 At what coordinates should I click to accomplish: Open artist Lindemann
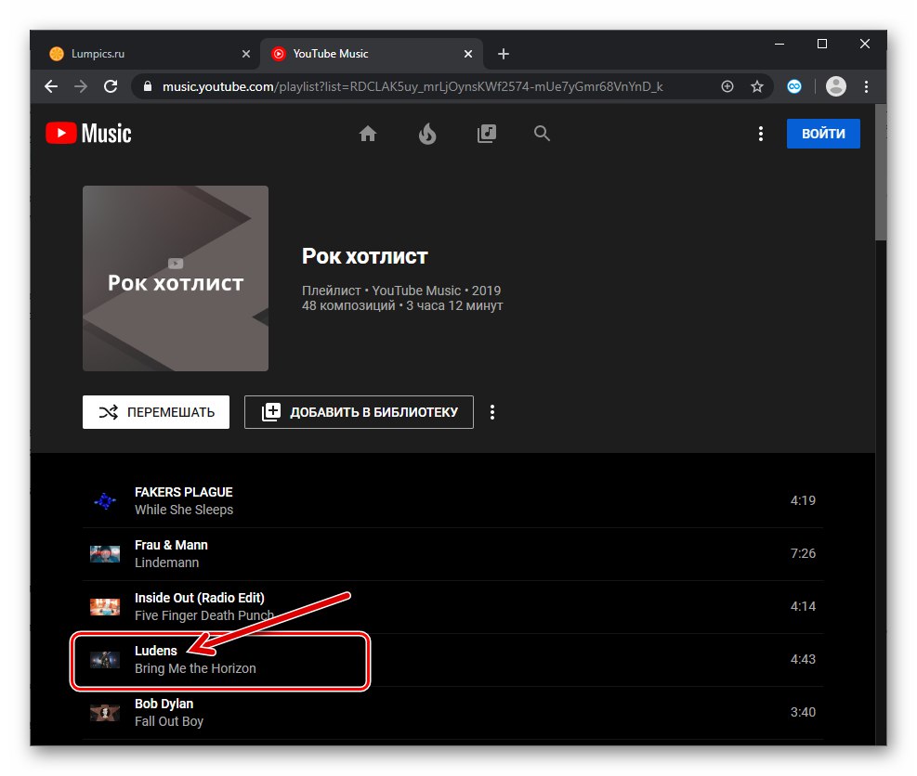coord(166,563)
